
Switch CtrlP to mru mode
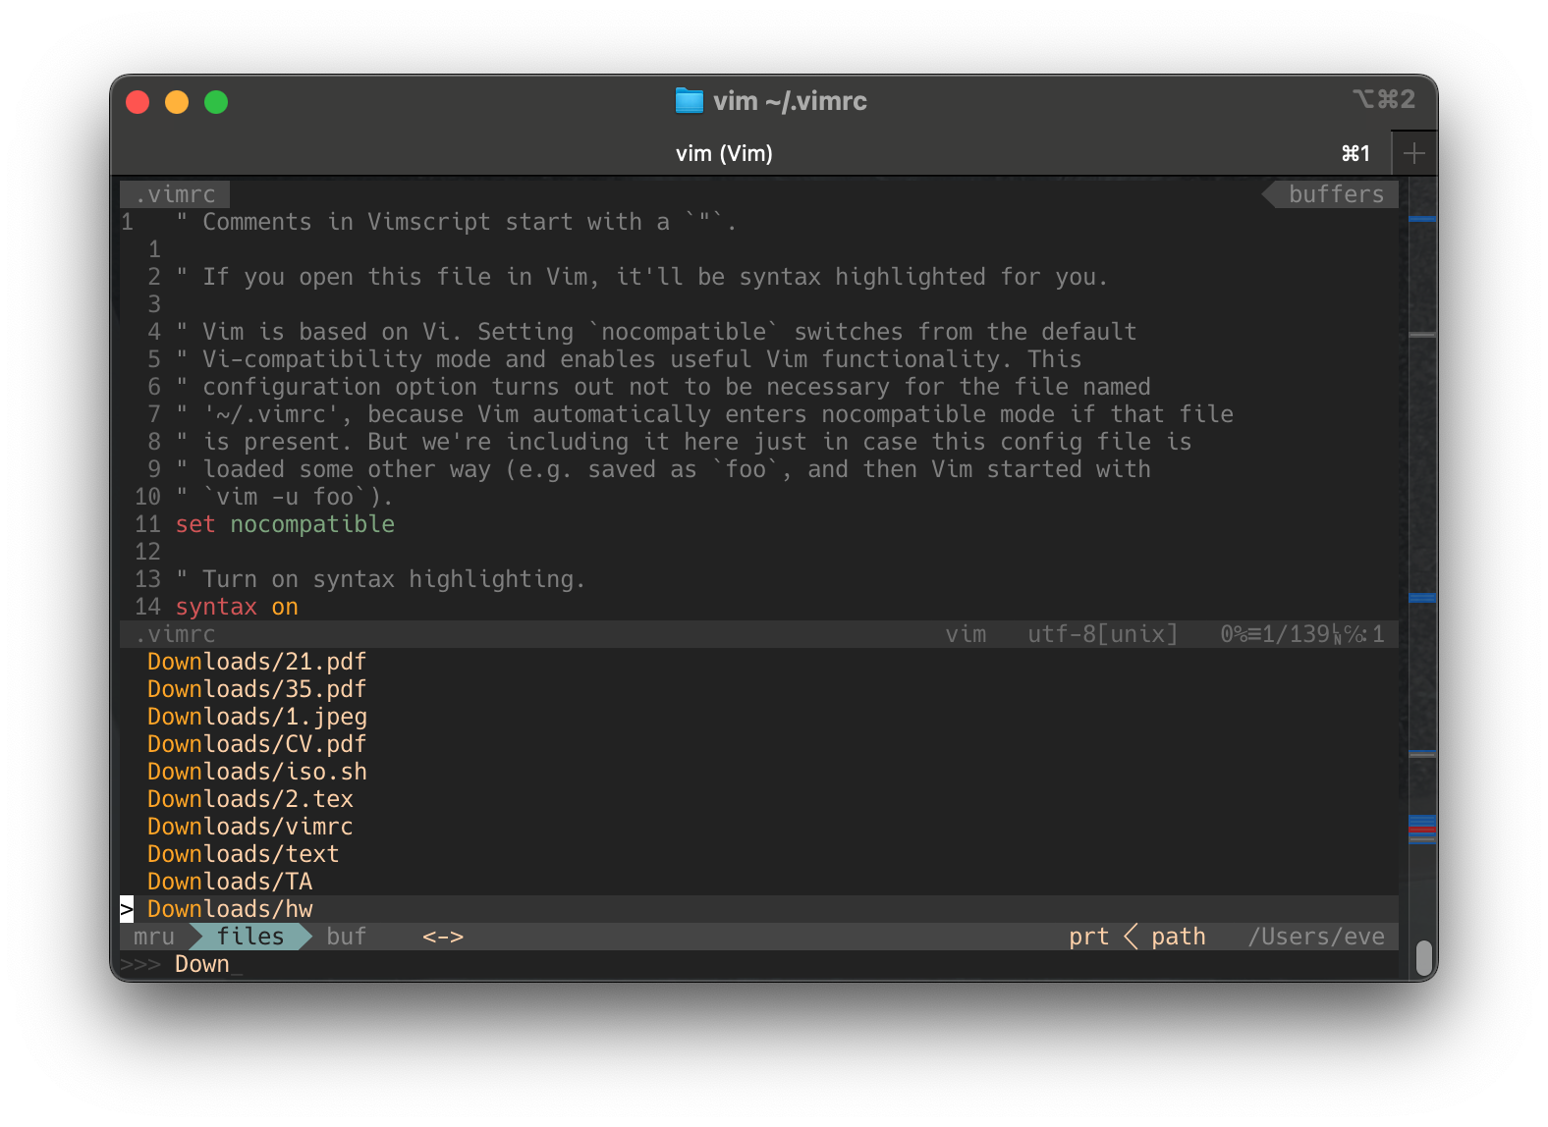pyautogui.click(x=154, y=937)
